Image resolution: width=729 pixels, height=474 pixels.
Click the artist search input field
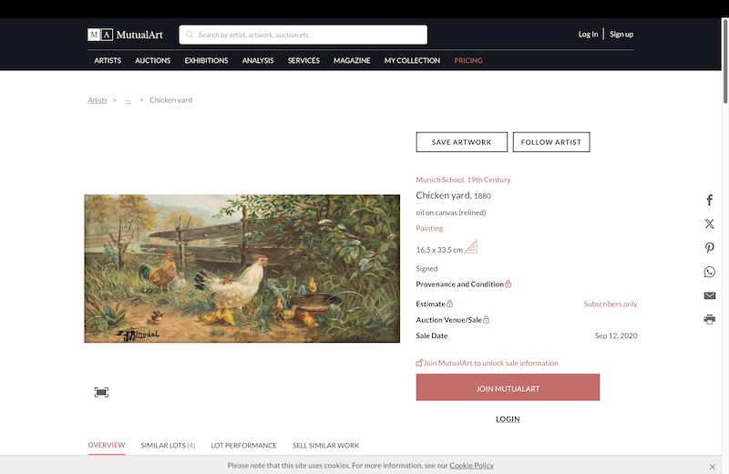click(303, 35)
